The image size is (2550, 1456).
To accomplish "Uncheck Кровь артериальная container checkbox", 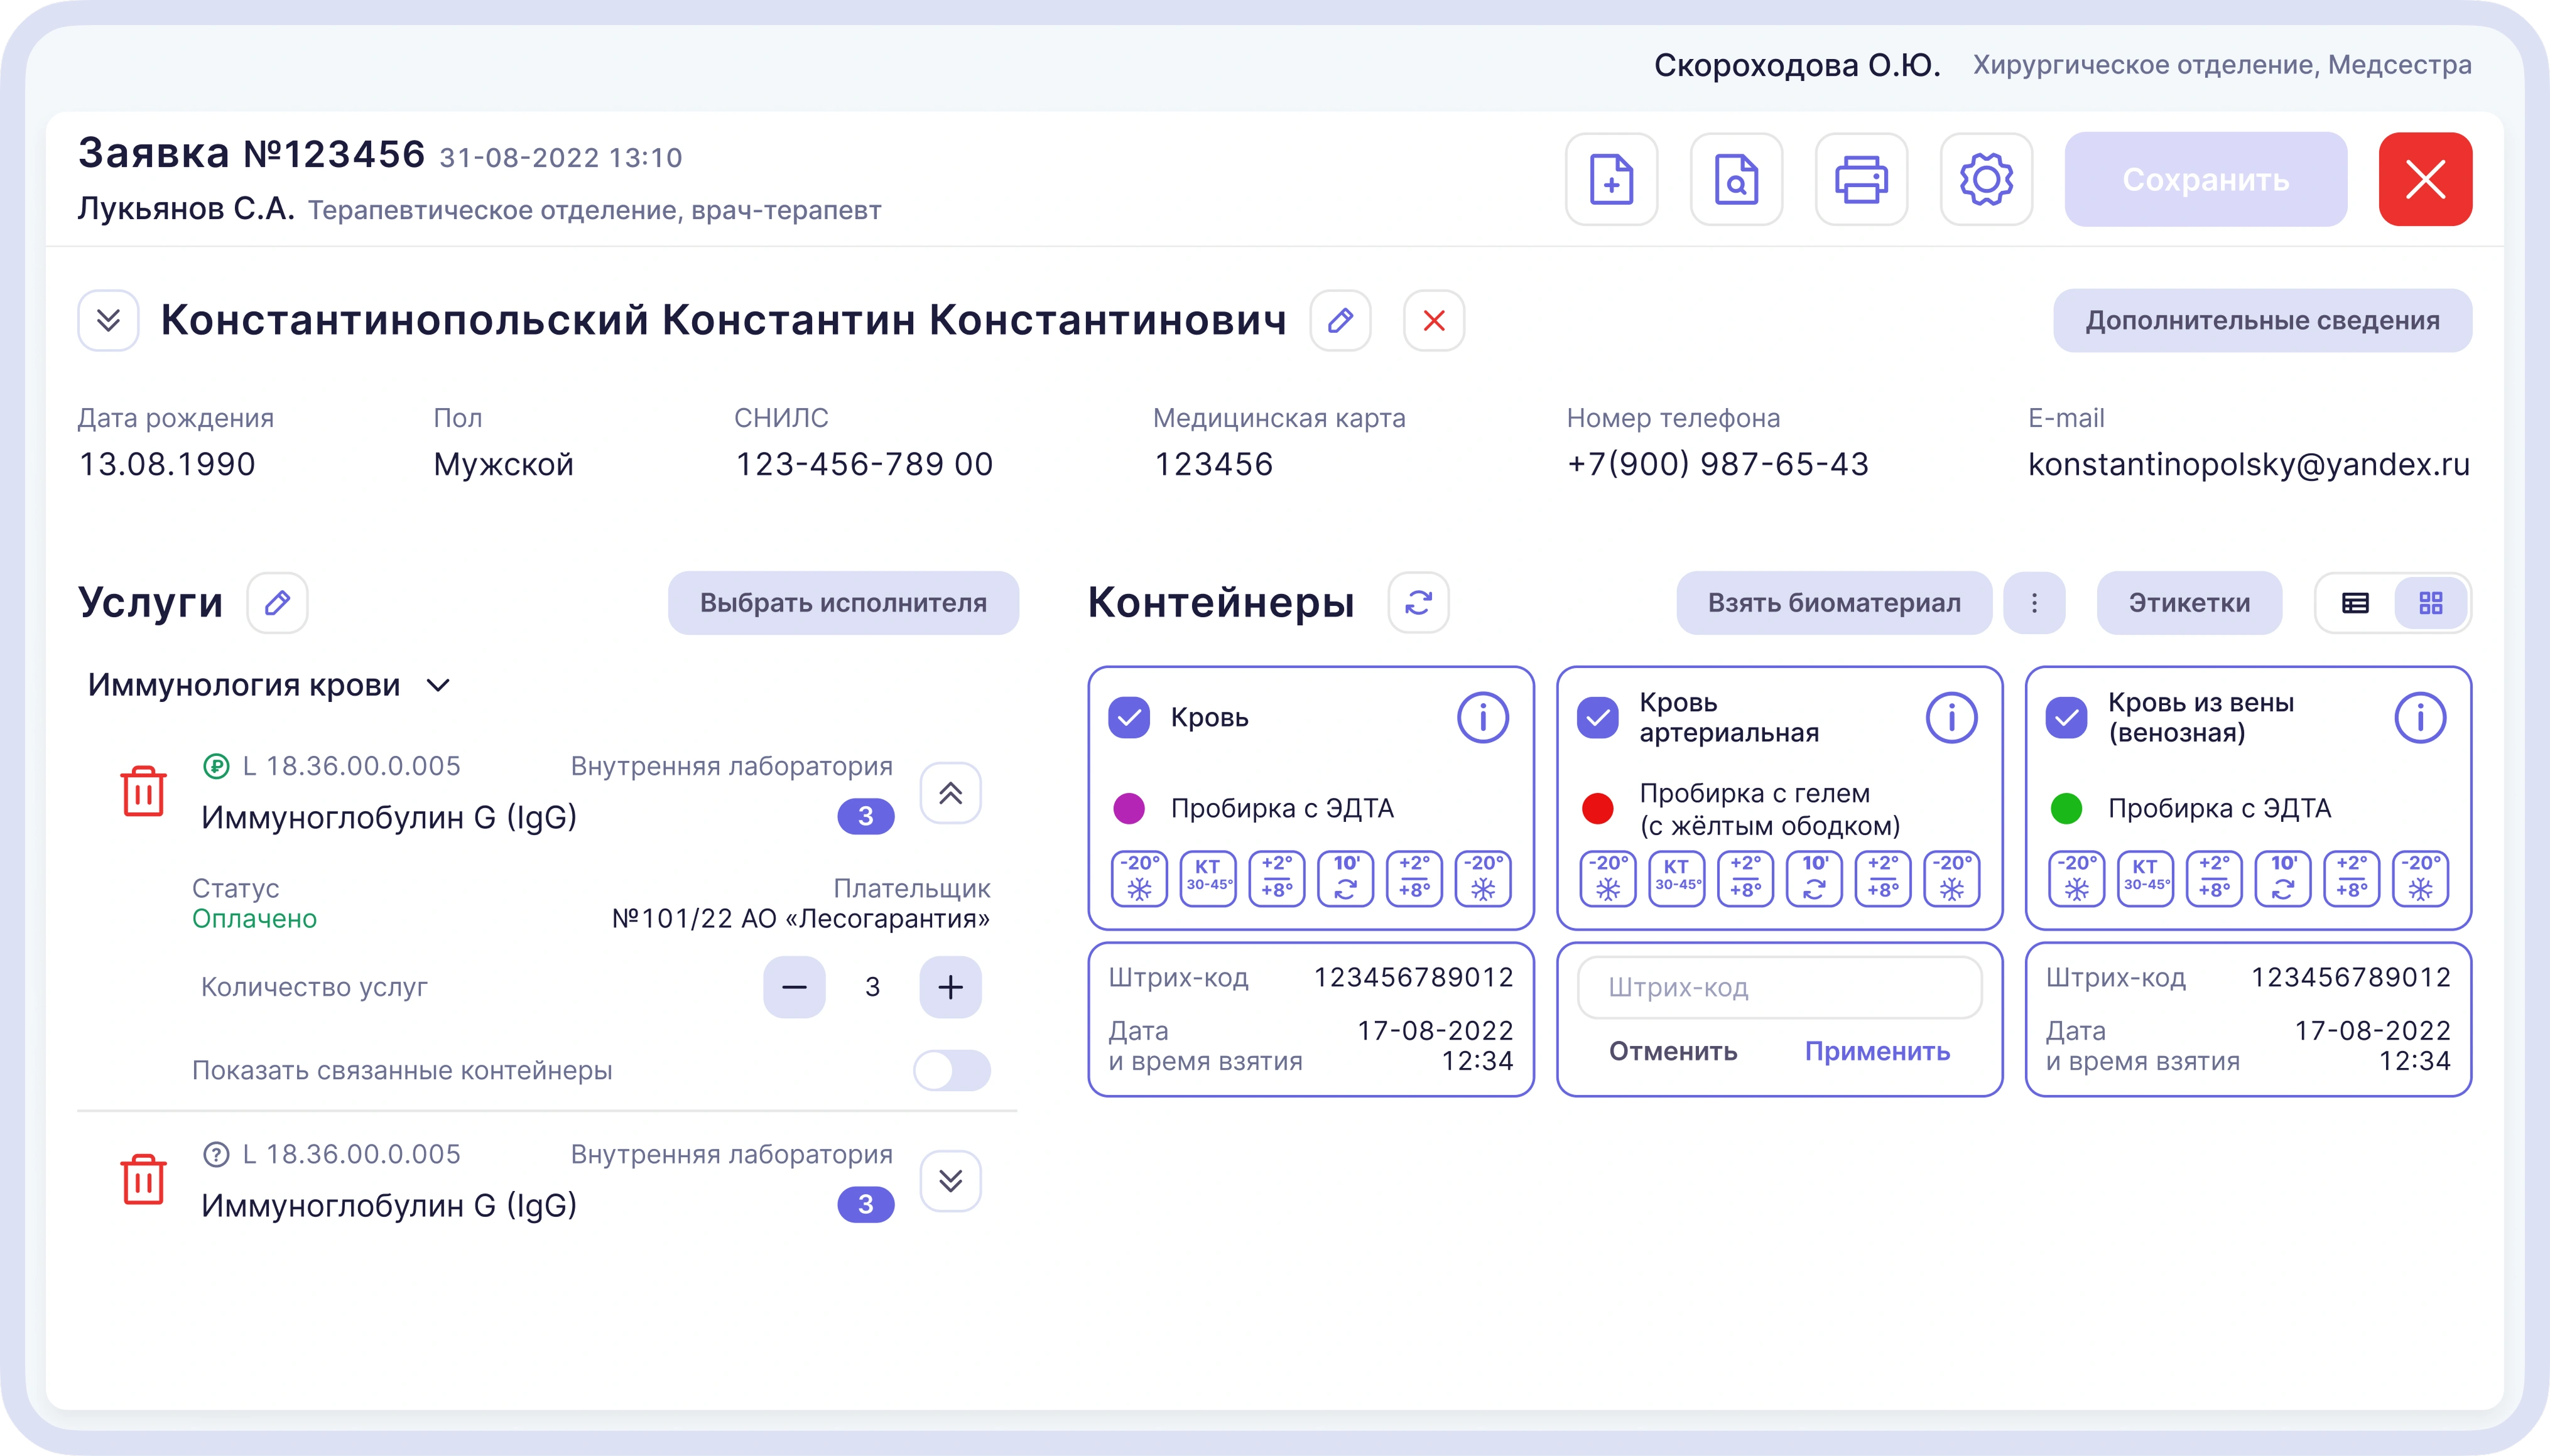I will point(1598,718).
